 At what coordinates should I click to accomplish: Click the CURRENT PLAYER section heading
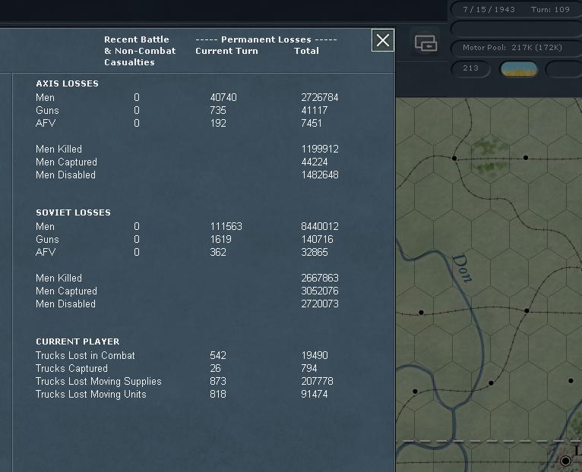pyautogui.click(x=77, y=341)
